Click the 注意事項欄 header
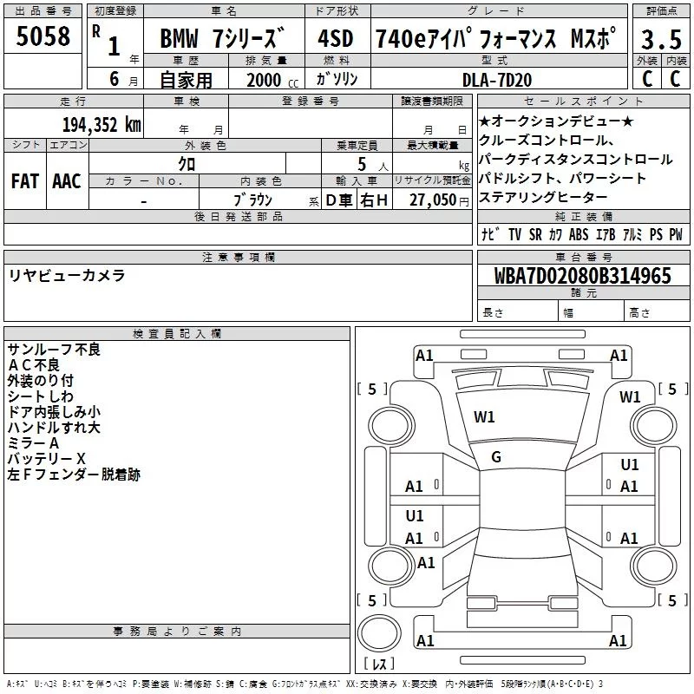 [239, 257]
